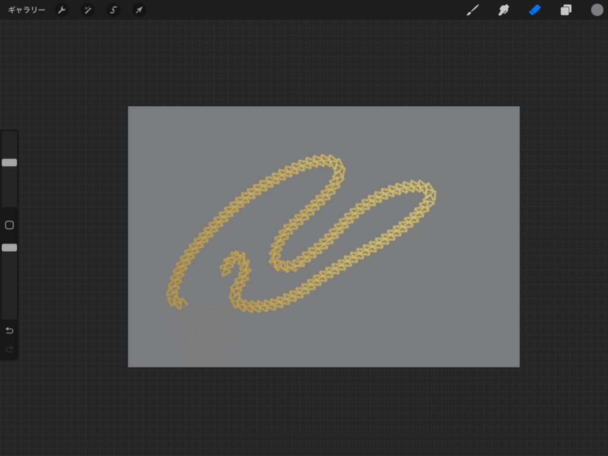Click the brush size slider handle

coord(9,162)
